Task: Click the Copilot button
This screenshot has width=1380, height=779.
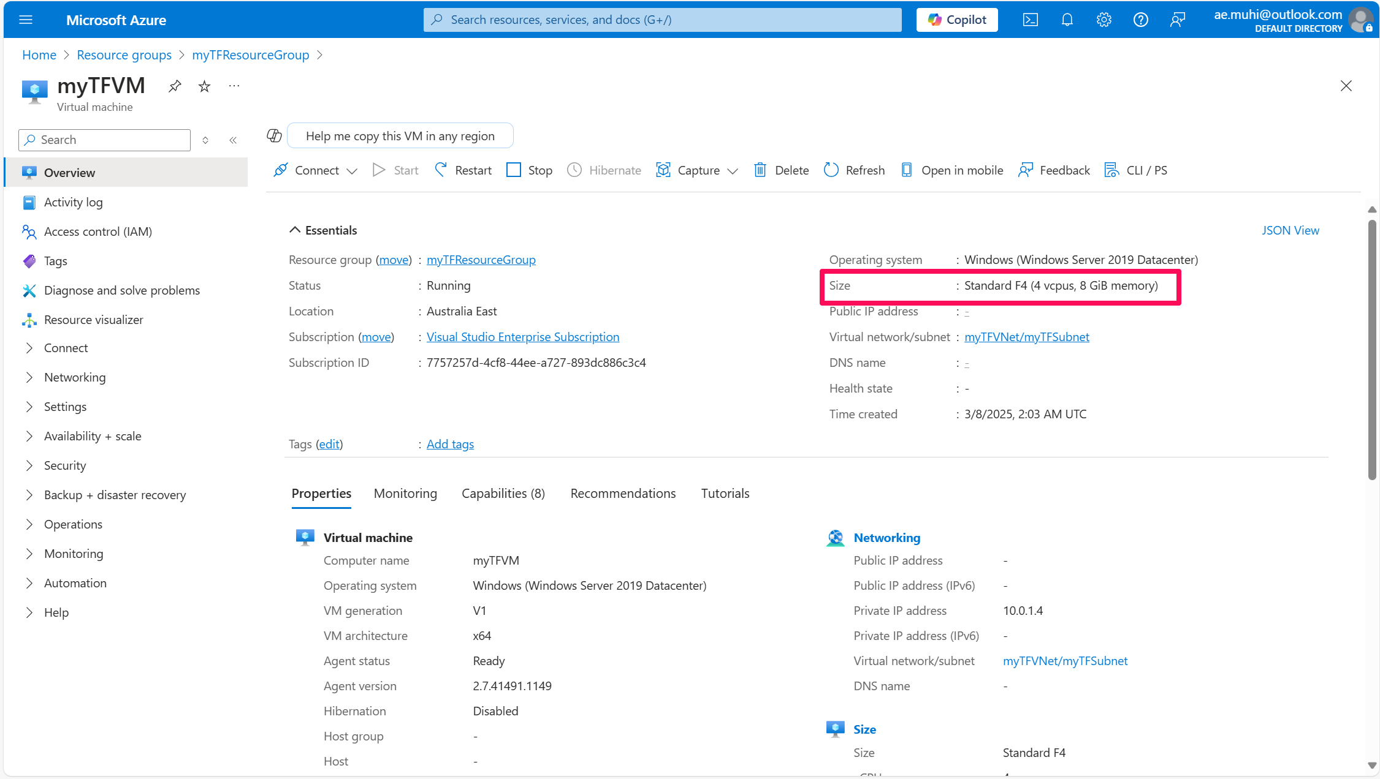Action: (957, 20)
